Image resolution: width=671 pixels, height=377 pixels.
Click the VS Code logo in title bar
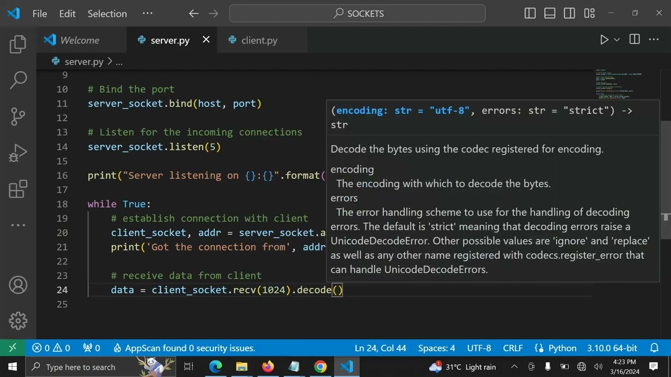(x=14, y=14)
